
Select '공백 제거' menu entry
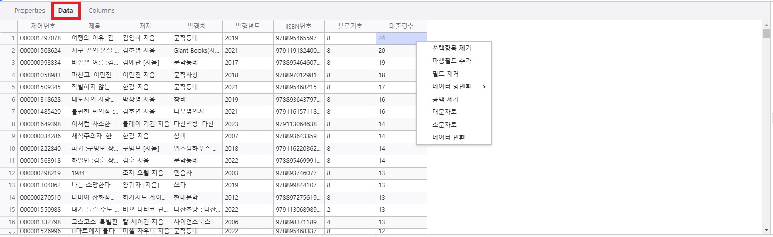445,100
